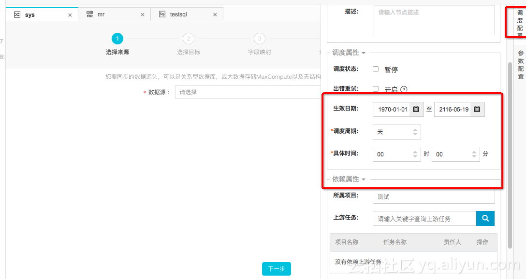Click the 1970-01-01 start date field

392,109
